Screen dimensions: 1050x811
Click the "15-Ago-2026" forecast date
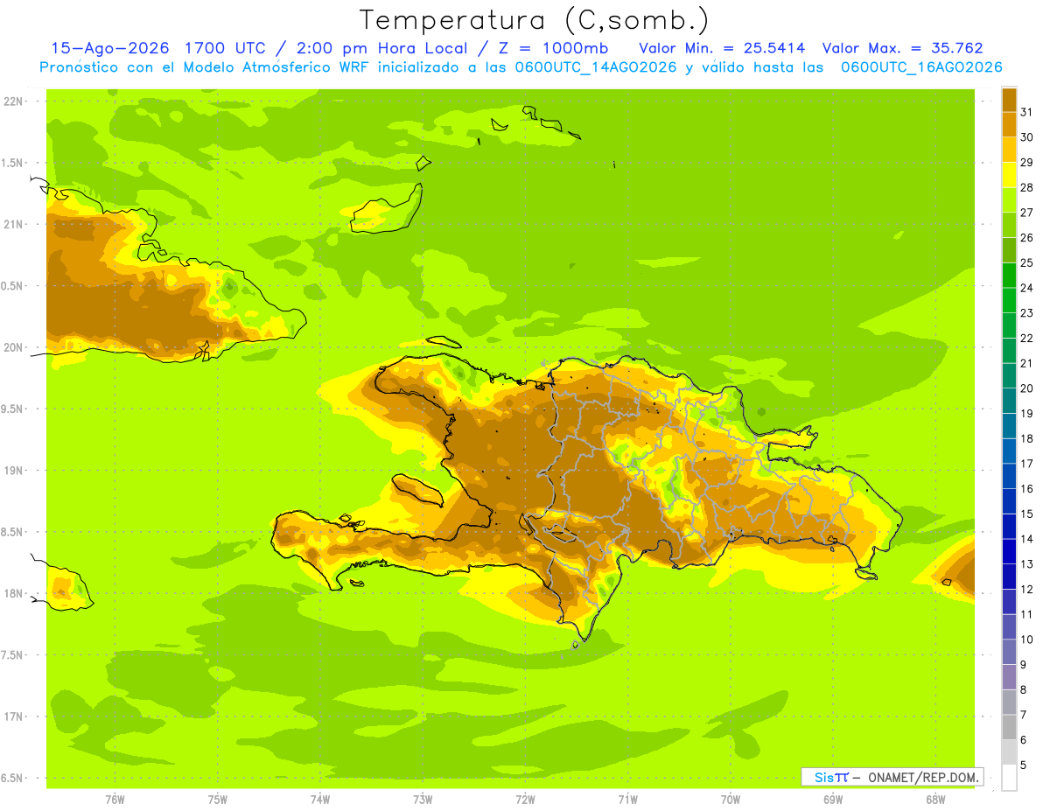110,48
